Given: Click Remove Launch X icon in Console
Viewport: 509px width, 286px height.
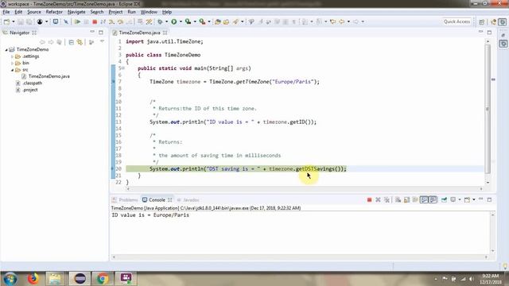Looking at the screenshot, I should click(378, 199).
